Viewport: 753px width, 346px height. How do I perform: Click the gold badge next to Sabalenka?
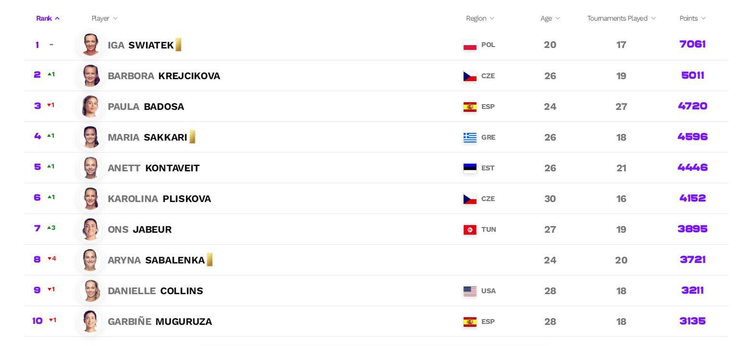[210, 260]
